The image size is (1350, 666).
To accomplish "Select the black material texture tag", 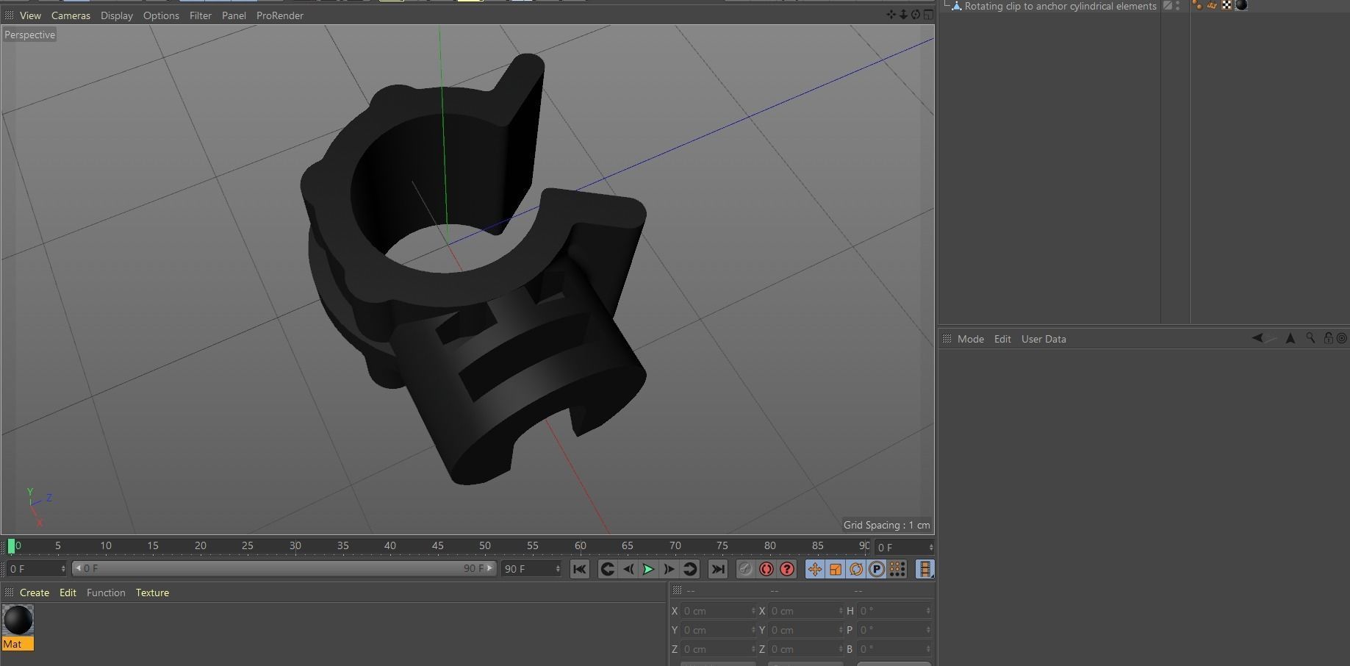I will click(x=1241, y=5).
